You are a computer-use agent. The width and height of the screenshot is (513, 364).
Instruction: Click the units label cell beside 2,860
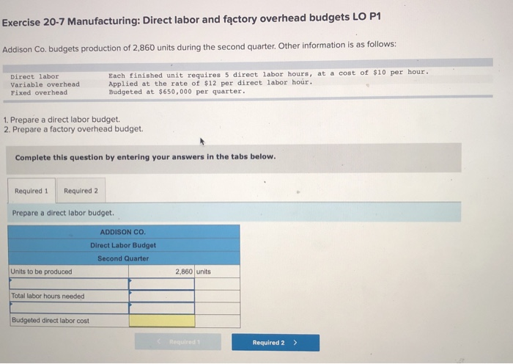[217, 272]
